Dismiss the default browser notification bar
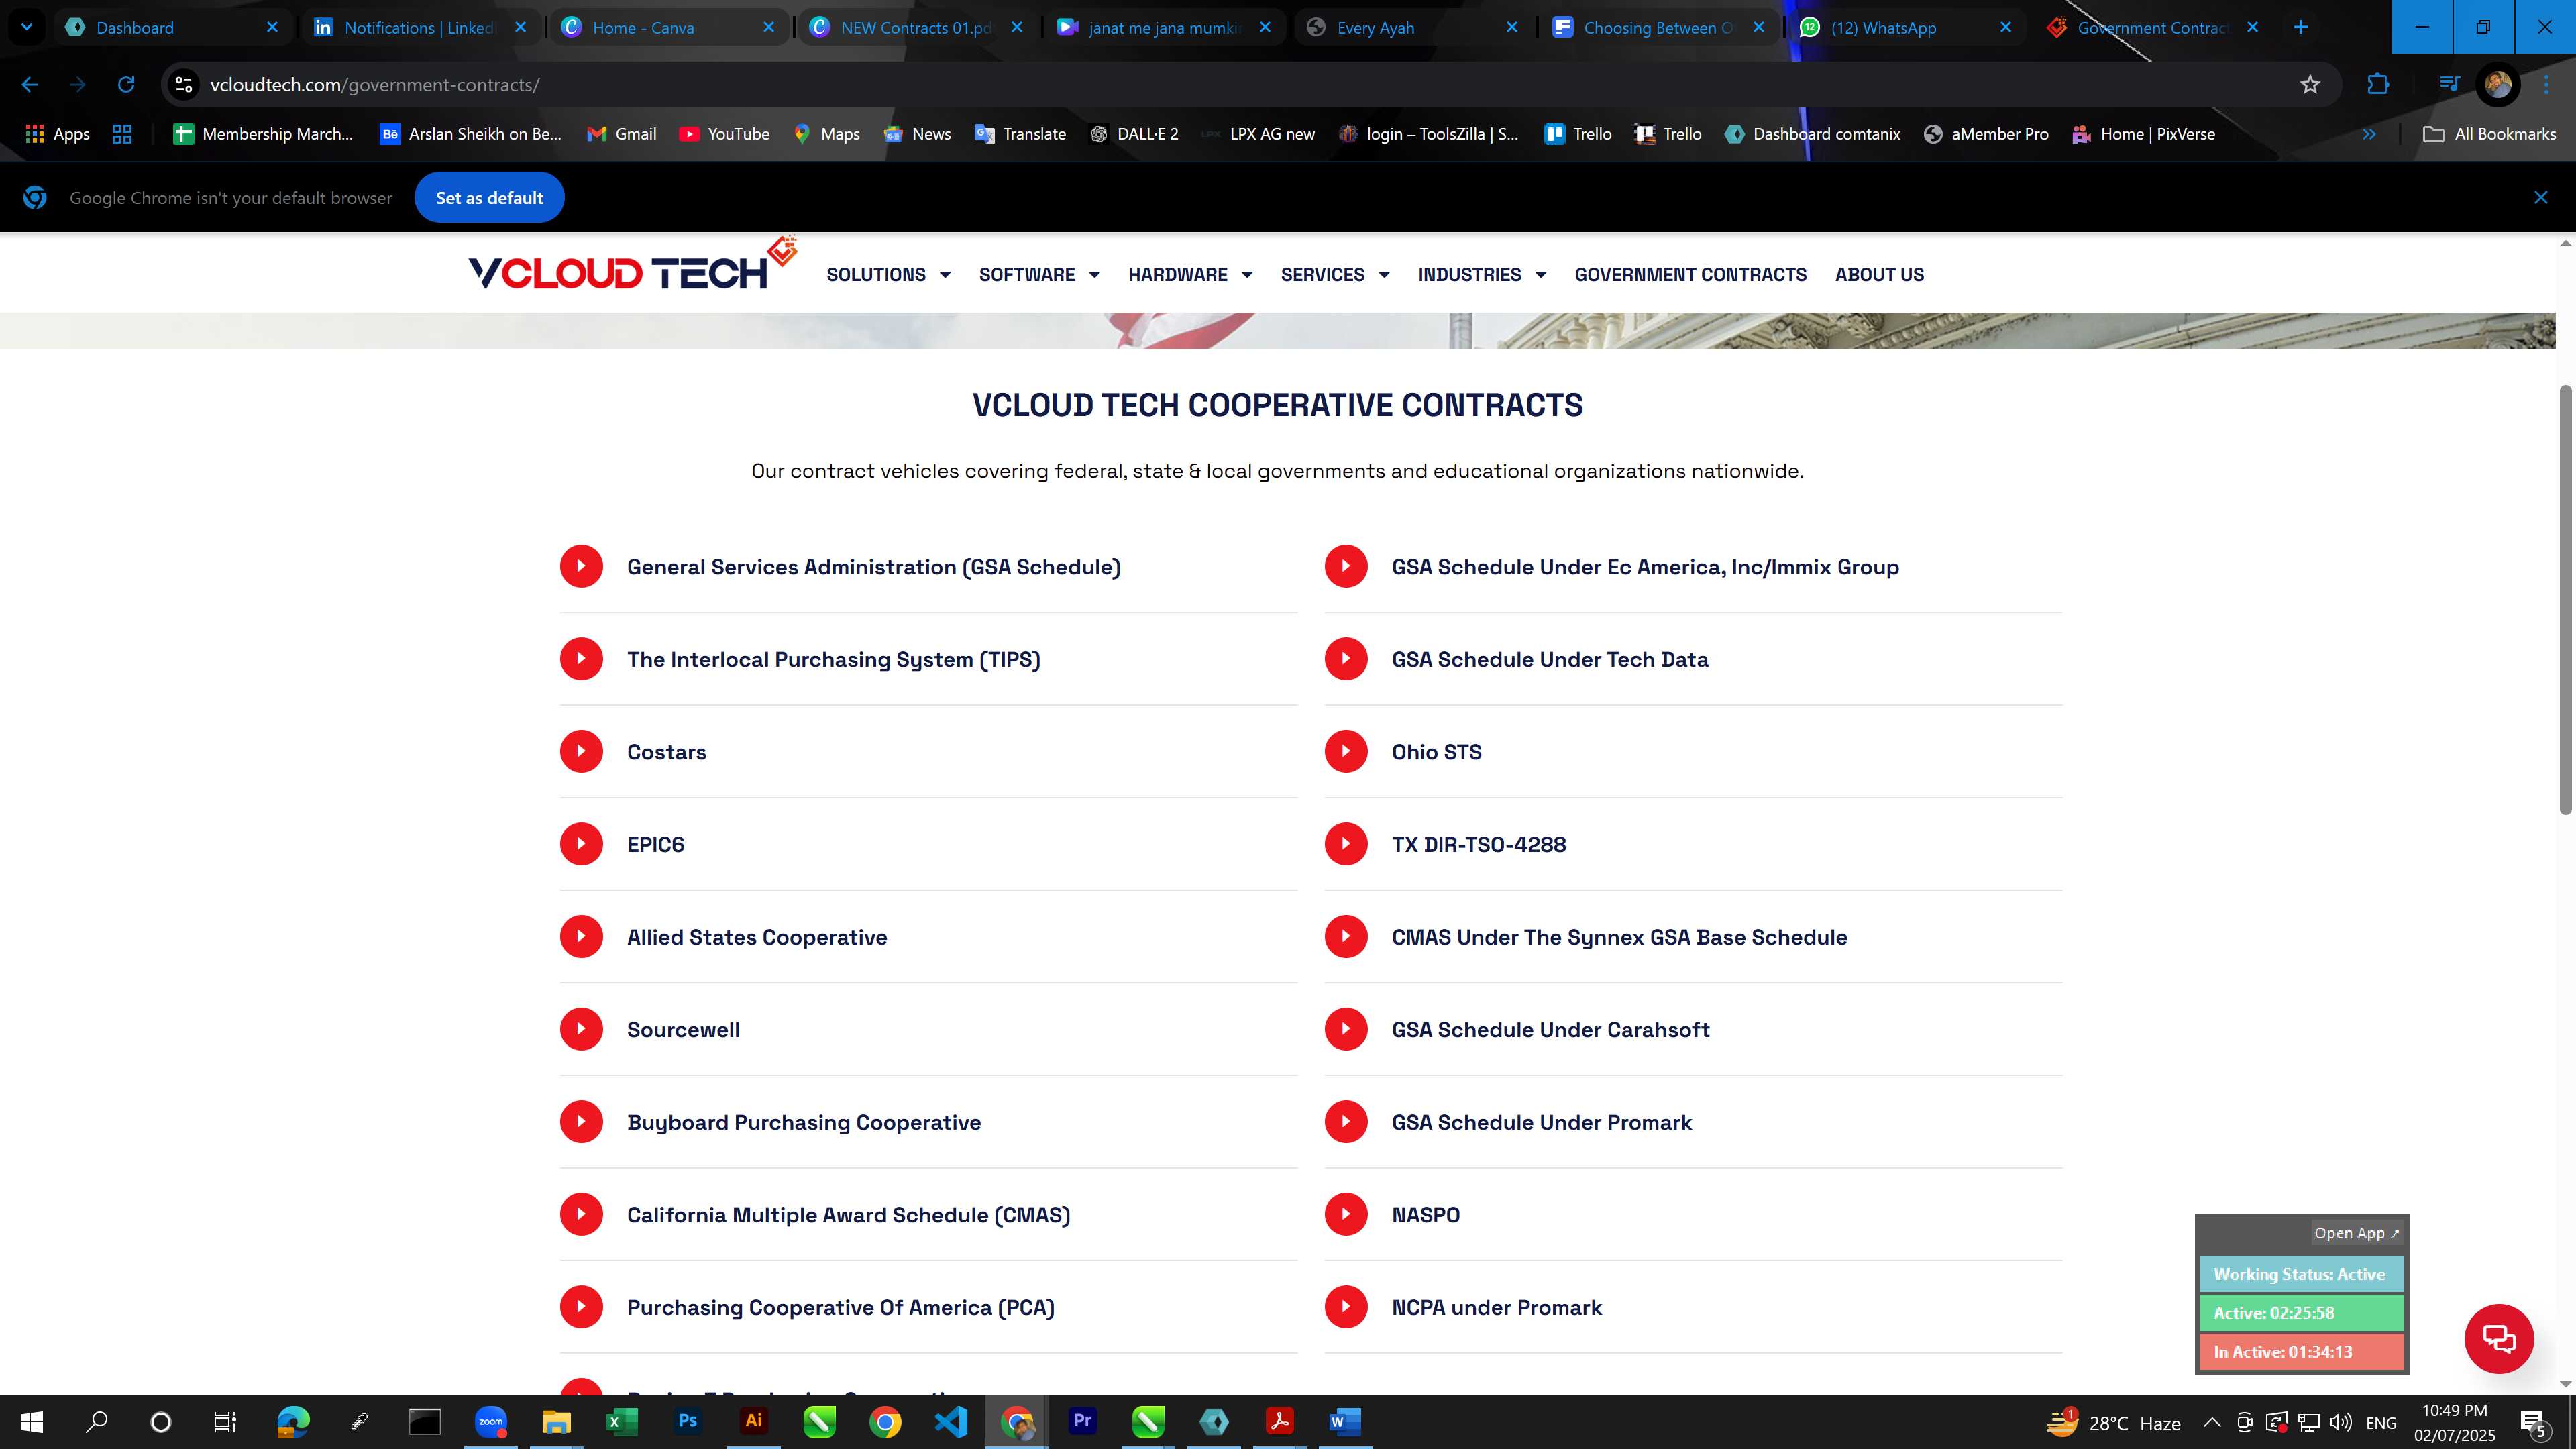Image resolution: width=2576 pixels, height=1449 pixels. pyautogui.click(x=2541, y=198)
